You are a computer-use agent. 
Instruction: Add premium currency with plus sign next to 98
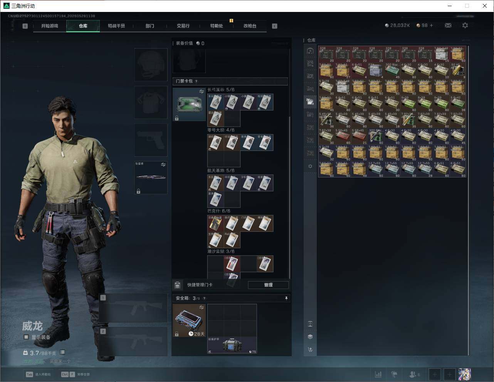pyautogui.click(x=431, y=25)
